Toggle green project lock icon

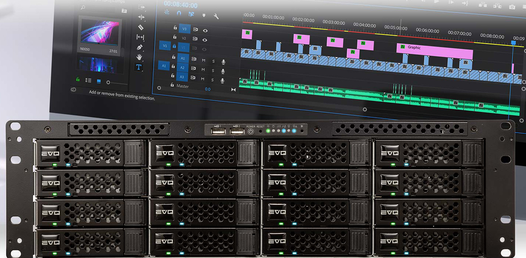[x=78, y=79]
